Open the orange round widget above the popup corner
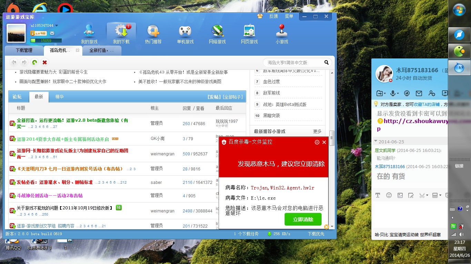Image resolution: width=471 pixels, height=264 pixels. point(326,227)
